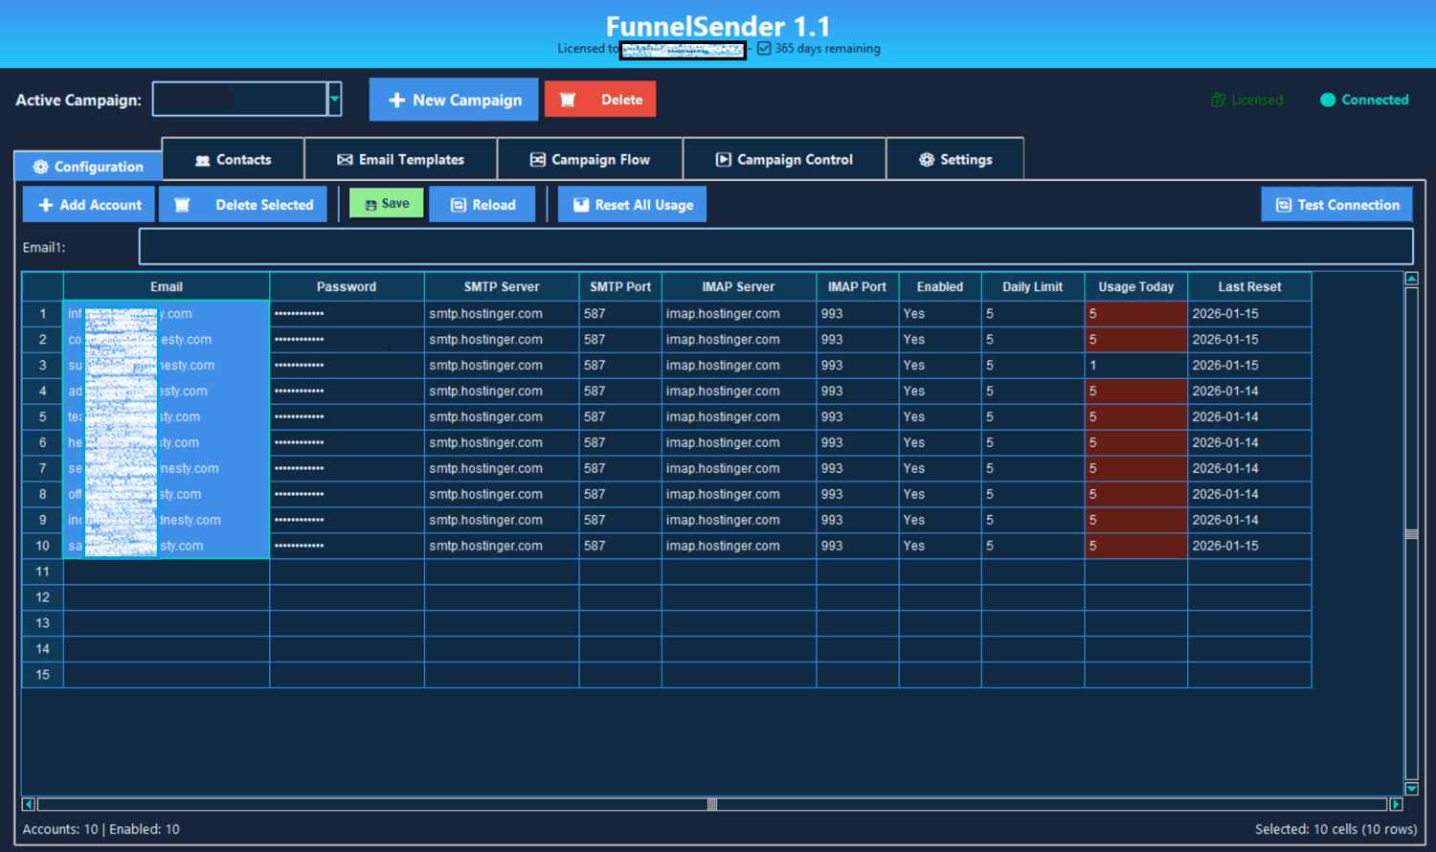
Task: Run Test Connection
Action: (1337, 205)
